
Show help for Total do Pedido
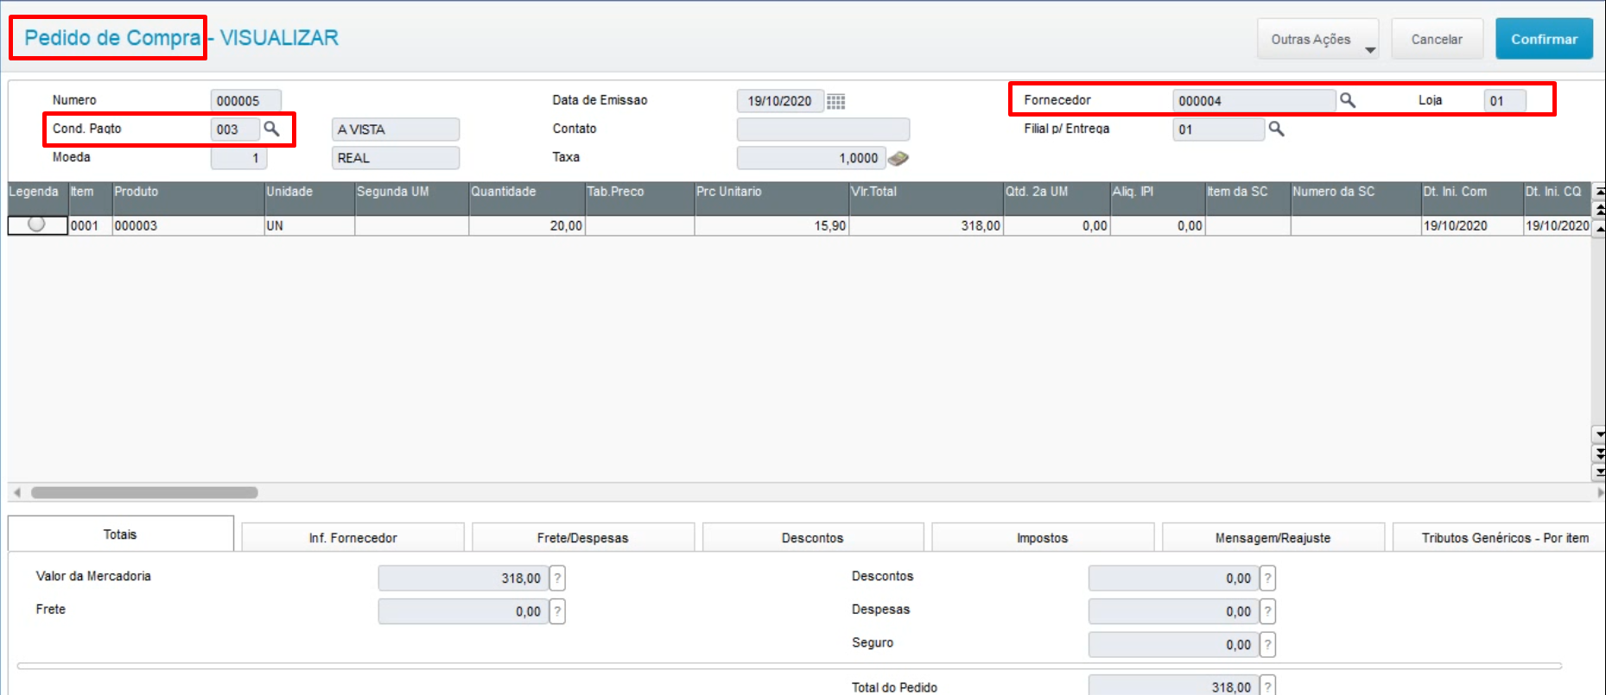pyautogui.click(x=1268, y=686)
